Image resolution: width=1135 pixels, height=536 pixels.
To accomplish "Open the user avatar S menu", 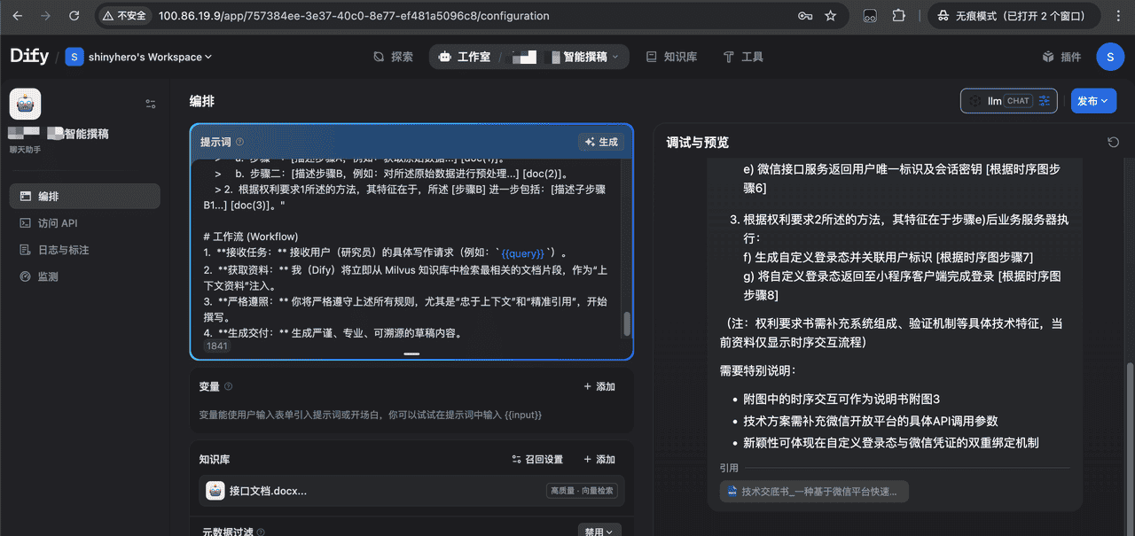I will 1110,57.
